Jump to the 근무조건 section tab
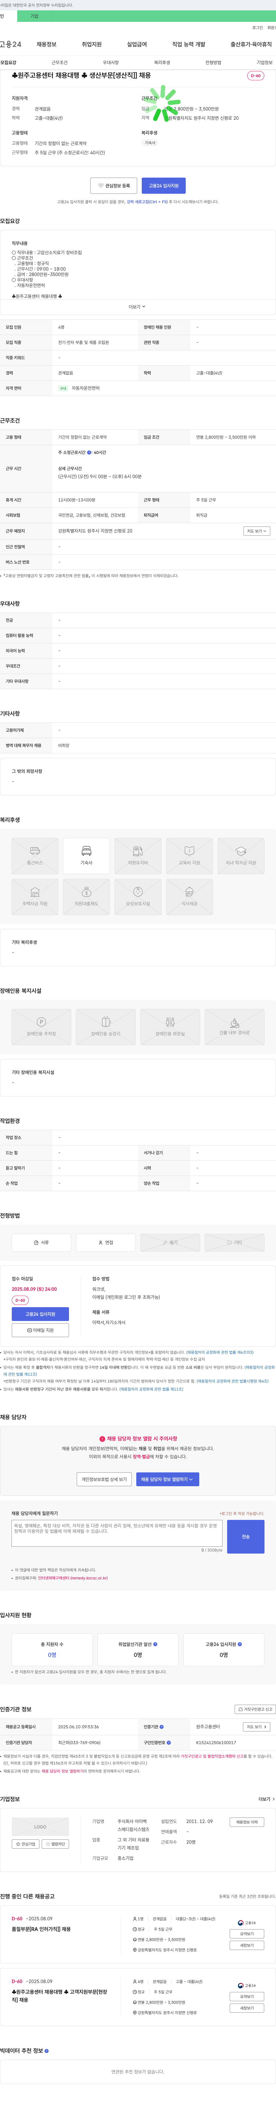The height and width of the screenshot is (2110, 276). click(x=60, y=62)
